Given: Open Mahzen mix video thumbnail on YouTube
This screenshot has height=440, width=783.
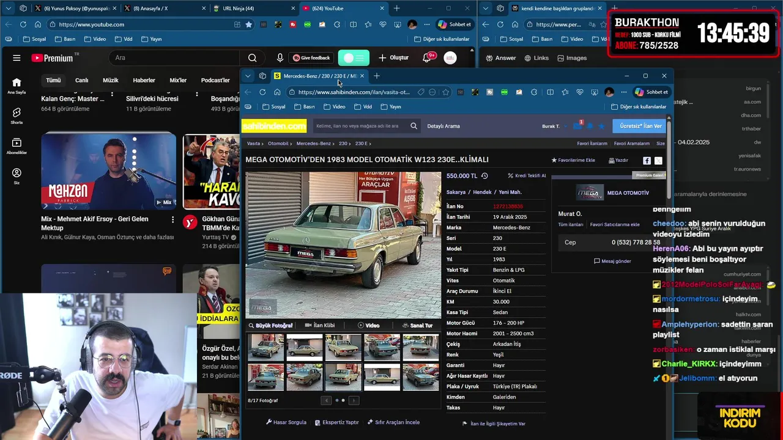Looking at the screenshot, I should 108,171.
